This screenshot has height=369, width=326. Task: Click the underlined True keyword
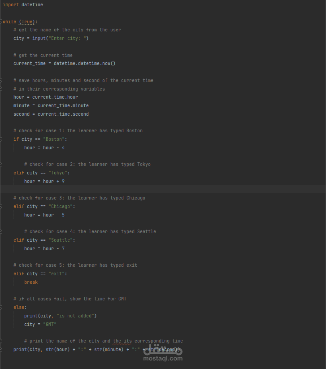(27, 22)
